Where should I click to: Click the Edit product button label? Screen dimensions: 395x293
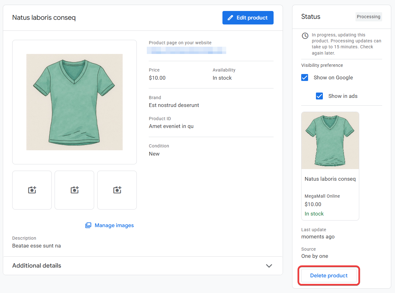[252, 18]
